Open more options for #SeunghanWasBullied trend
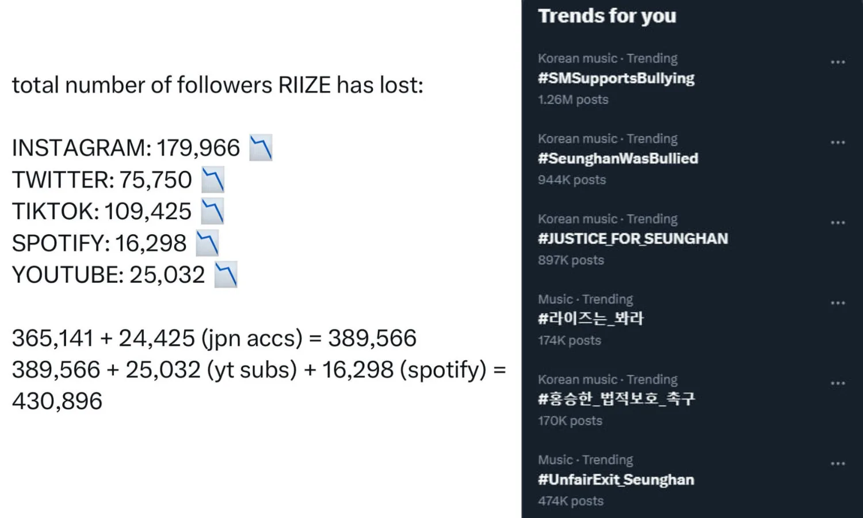The image size is (863, 518). pyautogui.click(x=838, y=142)
